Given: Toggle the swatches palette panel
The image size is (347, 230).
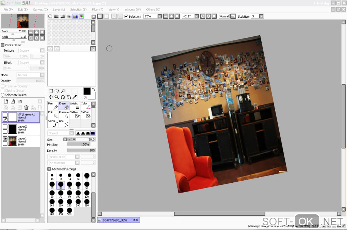Looking at the screenshot, I should point(75,16).
